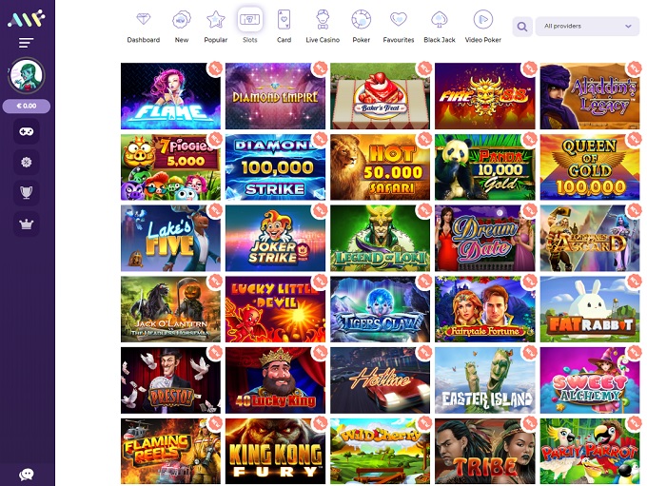The image size is (647, 486).
Task: Switch to the Live Casino category
Action: 323,27
